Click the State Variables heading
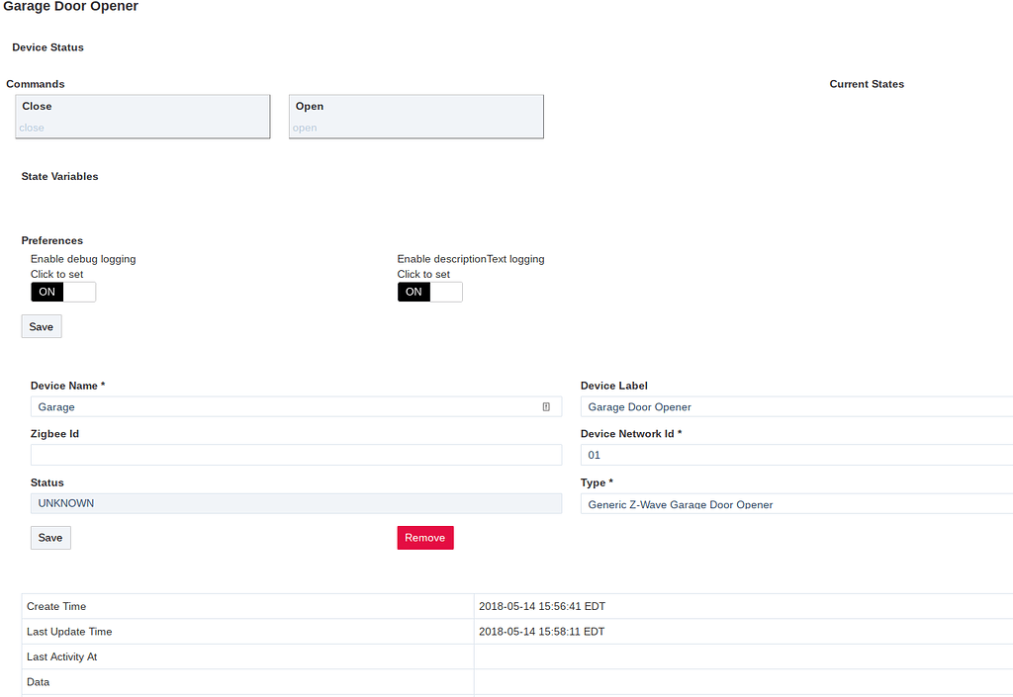The width and height of the screenshot is (1013, 697). (59, 176)
